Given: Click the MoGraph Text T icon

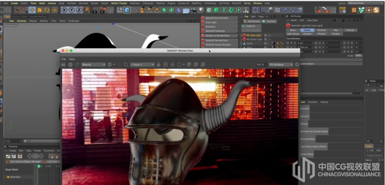Looking at the screenshot, I should 224,10.
